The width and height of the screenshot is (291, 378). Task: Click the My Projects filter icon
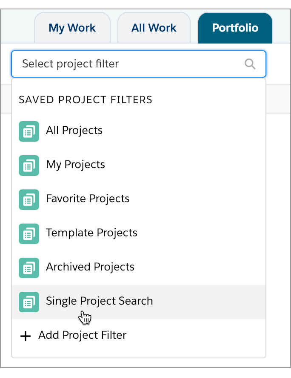click(29, 166)
